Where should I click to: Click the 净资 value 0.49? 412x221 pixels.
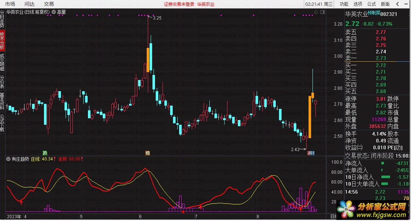pos(381,141)
